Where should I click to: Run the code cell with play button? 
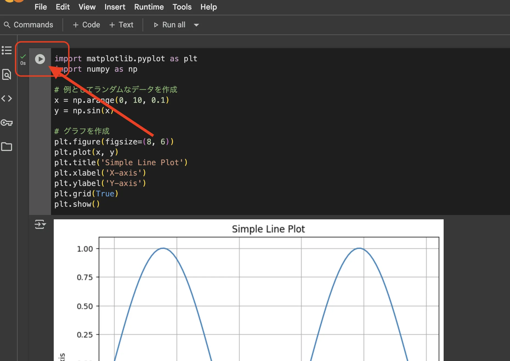(x=40, y=59)
